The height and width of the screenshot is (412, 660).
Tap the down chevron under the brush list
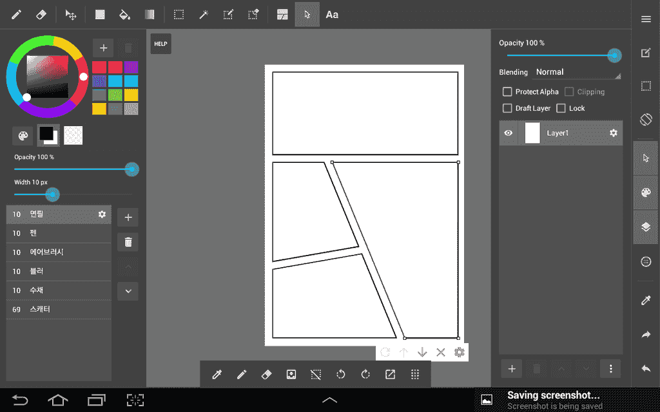127,291
